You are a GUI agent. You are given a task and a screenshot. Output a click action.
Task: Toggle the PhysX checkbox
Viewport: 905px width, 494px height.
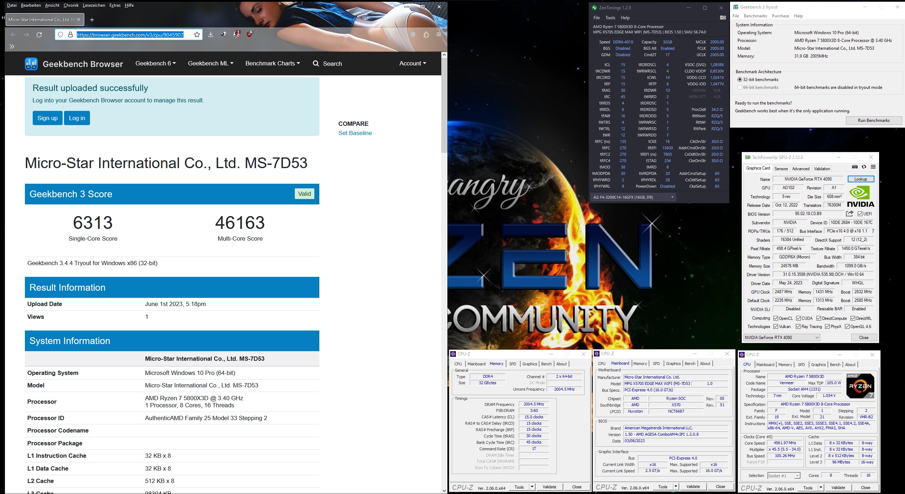click(827, 327)
